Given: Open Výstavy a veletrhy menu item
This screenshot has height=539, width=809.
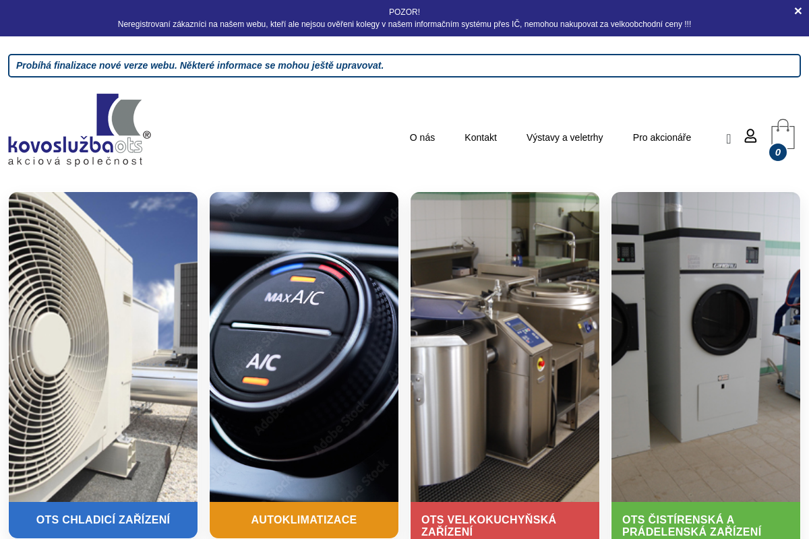Looking at the screenshot, I should click(564, 137).
